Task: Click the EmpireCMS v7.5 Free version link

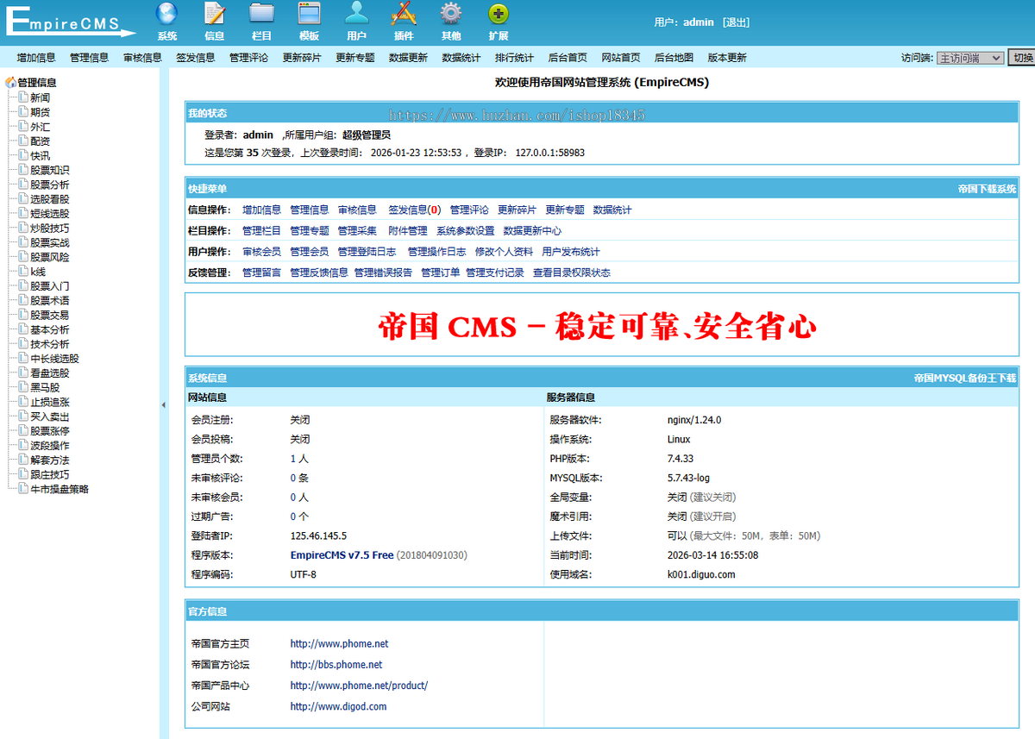Action: click(342, 555)
